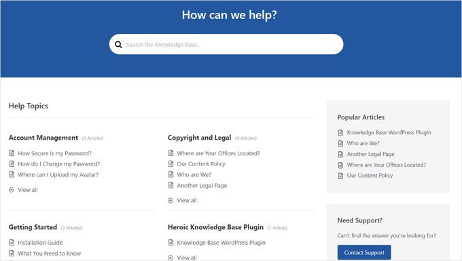Image resolution: width=462 pixels, height=261 pixels.
Task: Open Who are We in Copyright and Legal
Action: 194,175
